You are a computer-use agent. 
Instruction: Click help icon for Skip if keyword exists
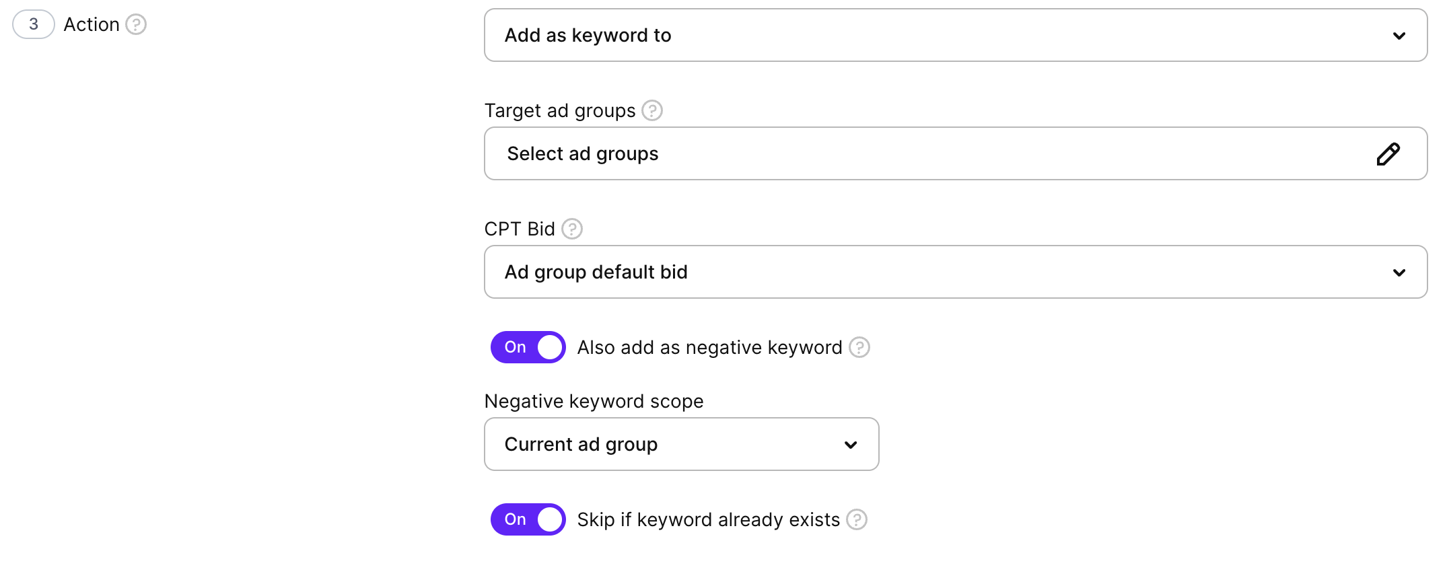[856, 520]
